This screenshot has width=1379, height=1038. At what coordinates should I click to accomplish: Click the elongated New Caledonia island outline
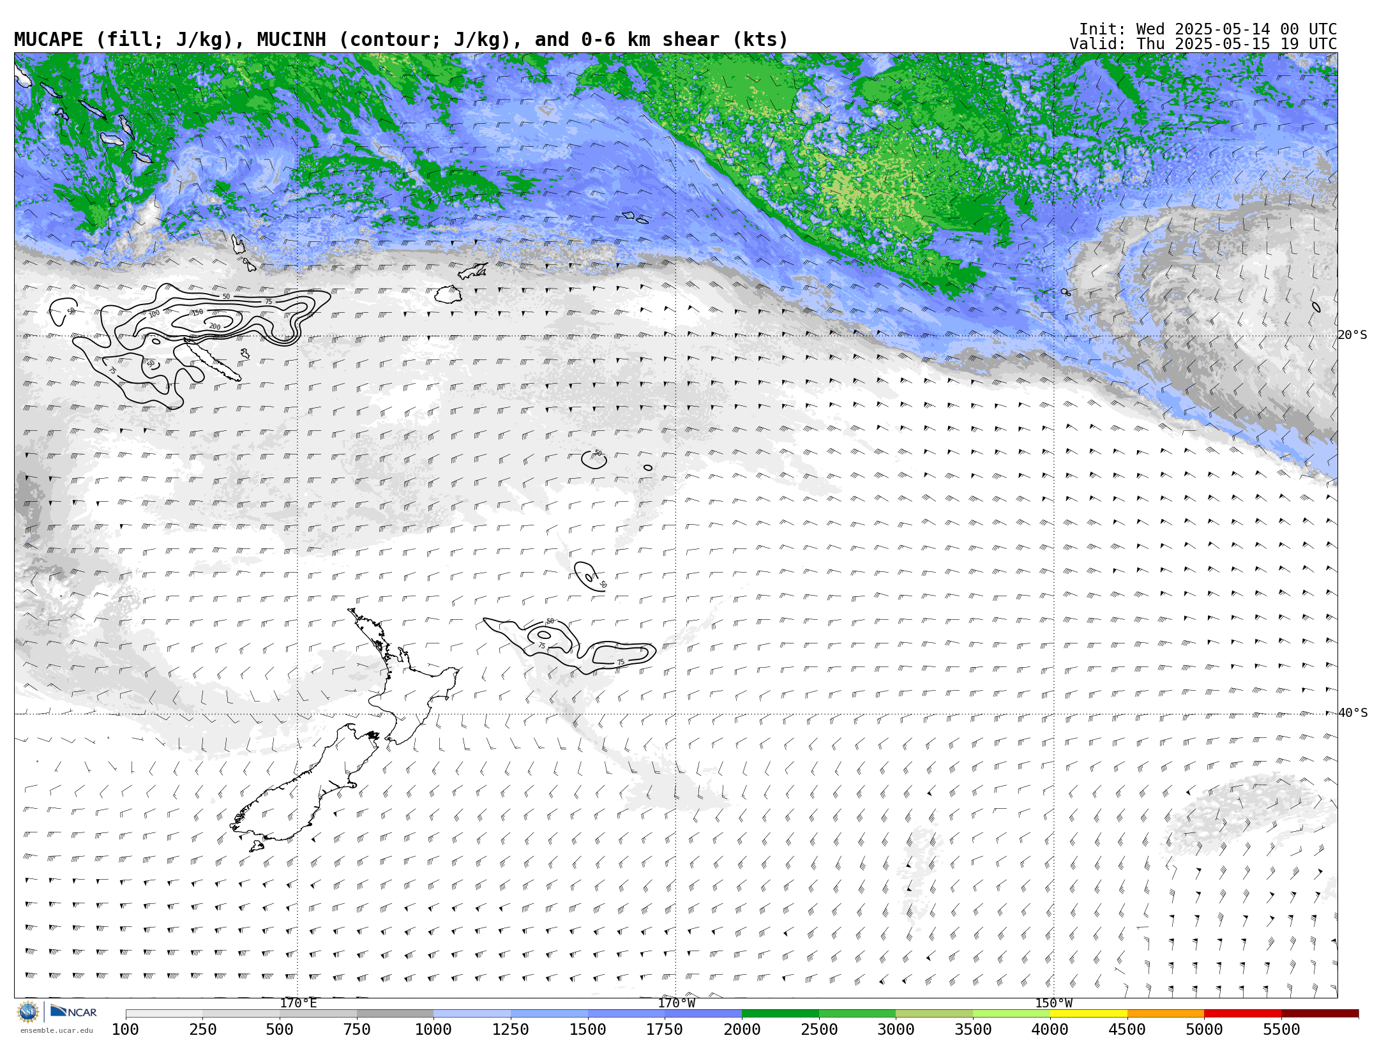[213, 361]
